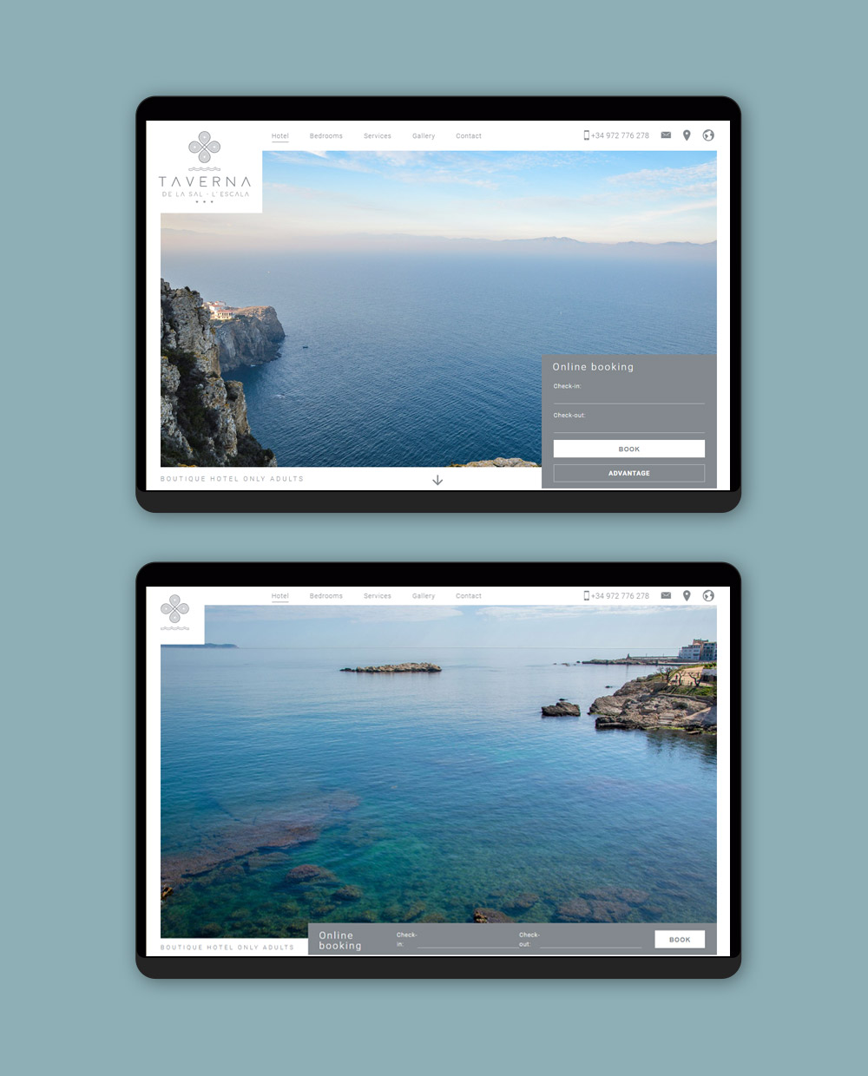Open the Bedrooms navigation menu item
The height and width of the screenshot is (1076, 868).
click(x=326, y=135)
